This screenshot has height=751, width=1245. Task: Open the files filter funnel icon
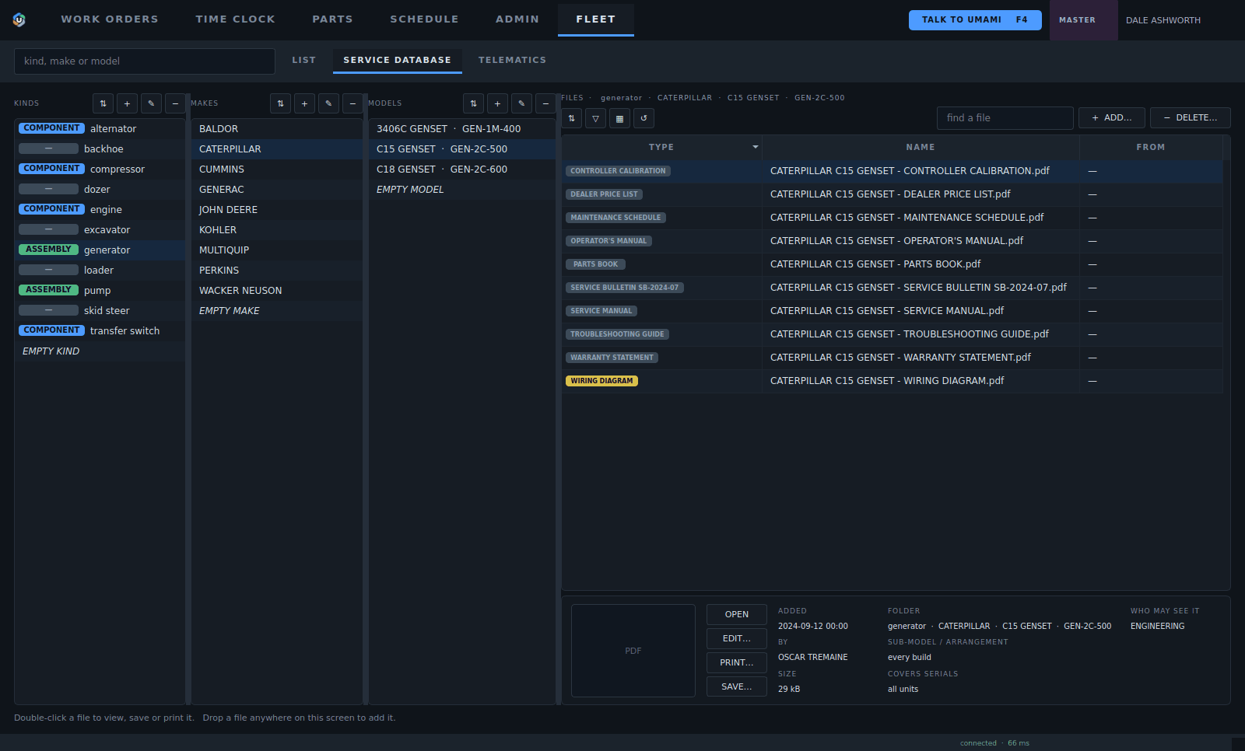[595, 118]
